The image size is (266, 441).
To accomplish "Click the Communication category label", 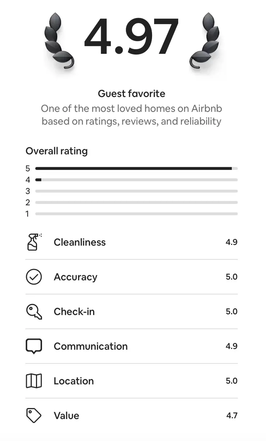I will click(91, 346).
